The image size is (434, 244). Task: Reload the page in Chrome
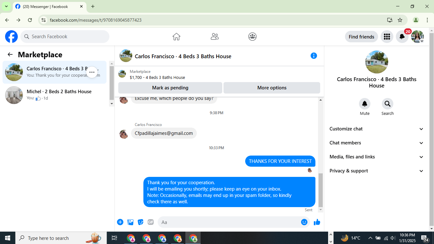point(30,20)
